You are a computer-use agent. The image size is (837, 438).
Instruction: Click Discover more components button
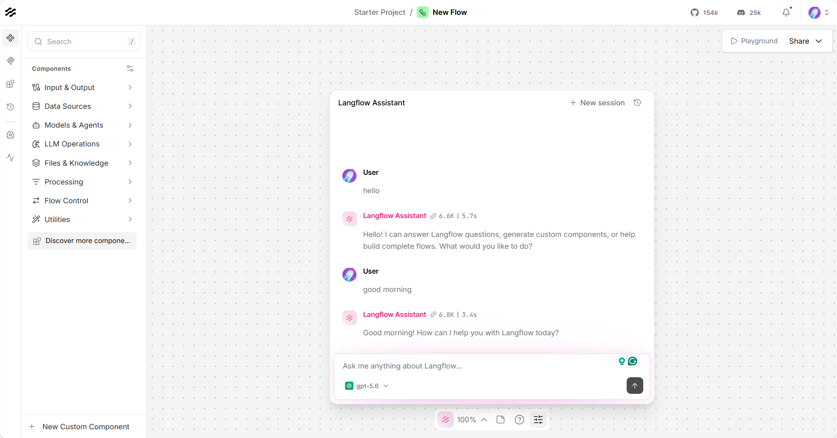[x=82, y=241]
